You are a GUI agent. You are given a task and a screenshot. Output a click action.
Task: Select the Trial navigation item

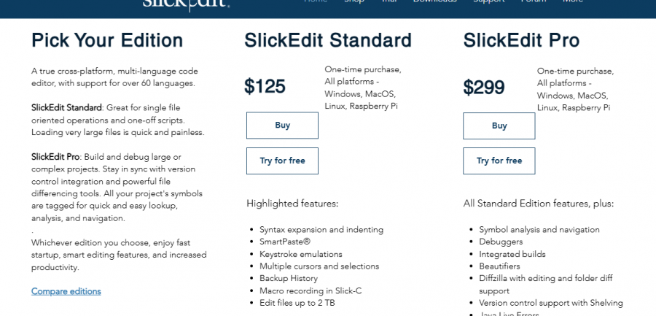(x=388, y=2)
